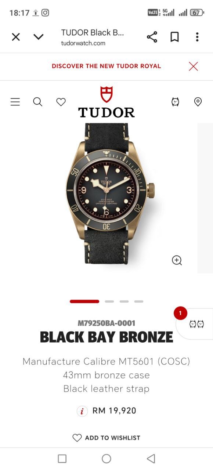Open the browser three-dot overflow menu

click(x=197, y=37)
